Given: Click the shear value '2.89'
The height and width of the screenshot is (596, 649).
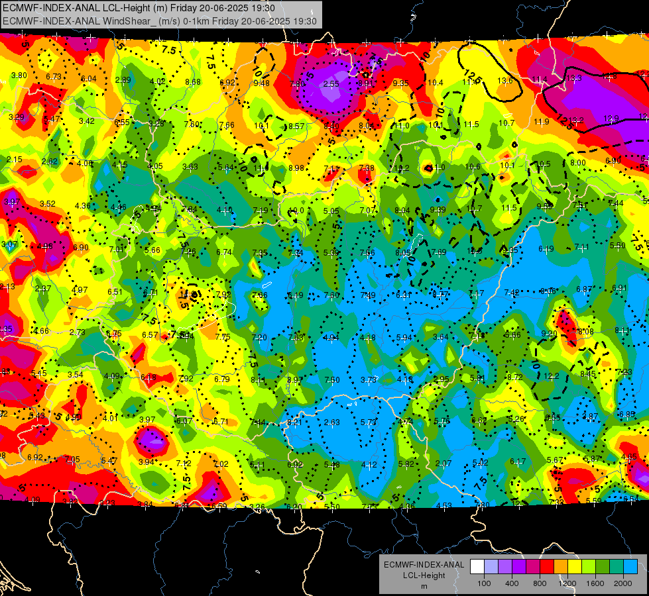Looking at the screenshot, I should point(123,80).
